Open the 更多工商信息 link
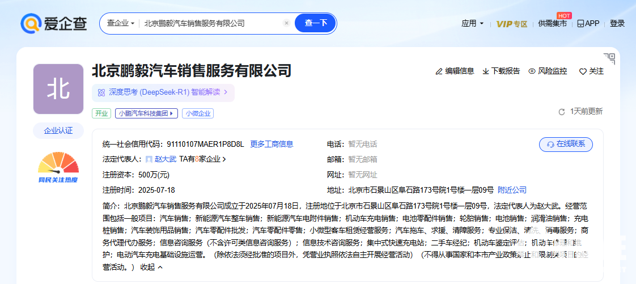Image resolution: width=636 pixels, height=284 pixels. (x=272, y=144)
